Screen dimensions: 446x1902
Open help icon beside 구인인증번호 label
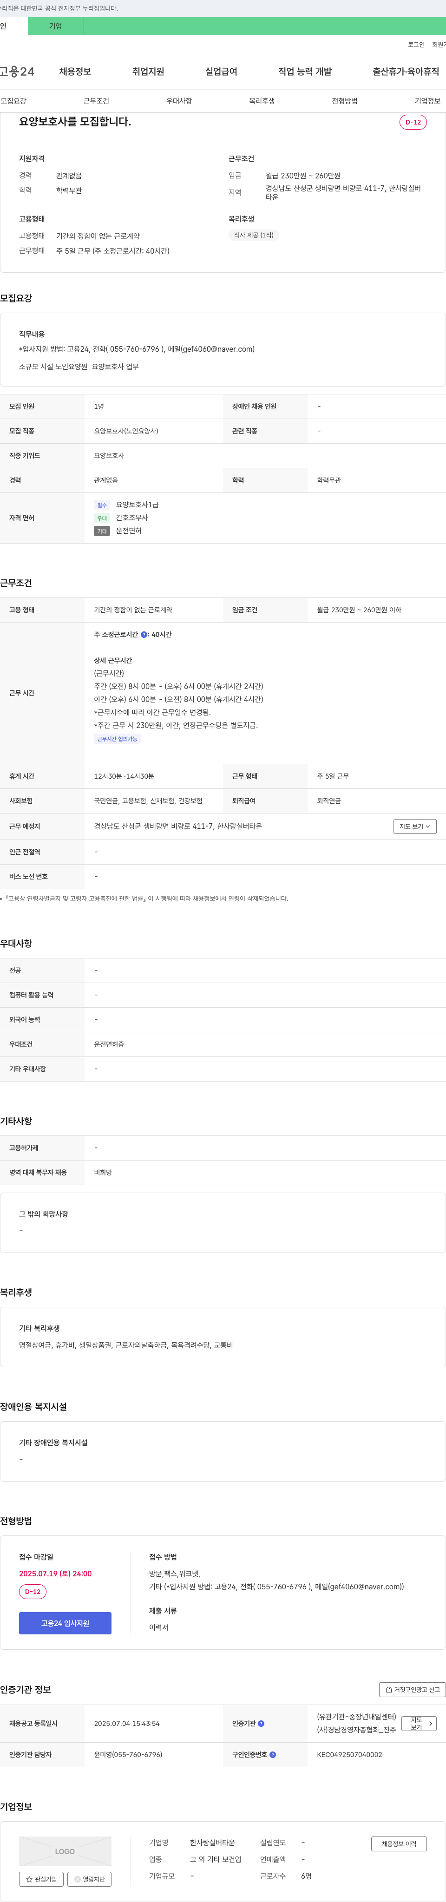272,1754
